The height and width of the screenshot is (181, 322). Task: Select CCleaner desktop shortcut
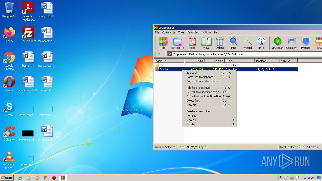9,133
